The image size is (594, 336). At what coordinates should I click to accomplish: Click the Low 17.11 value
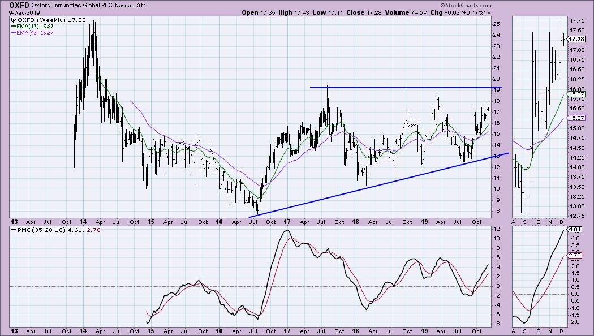tap(328, 12)
